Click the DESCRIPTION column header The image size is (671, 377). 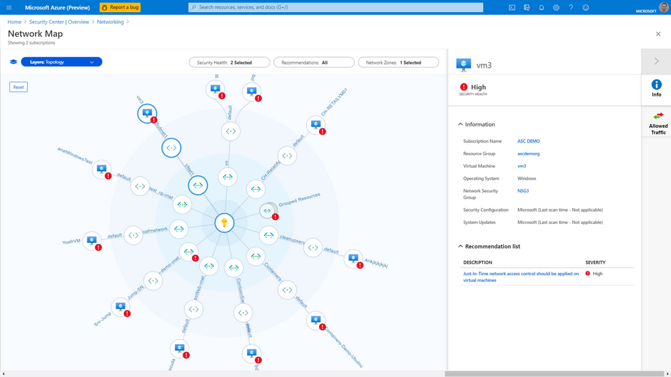point(478,262)
